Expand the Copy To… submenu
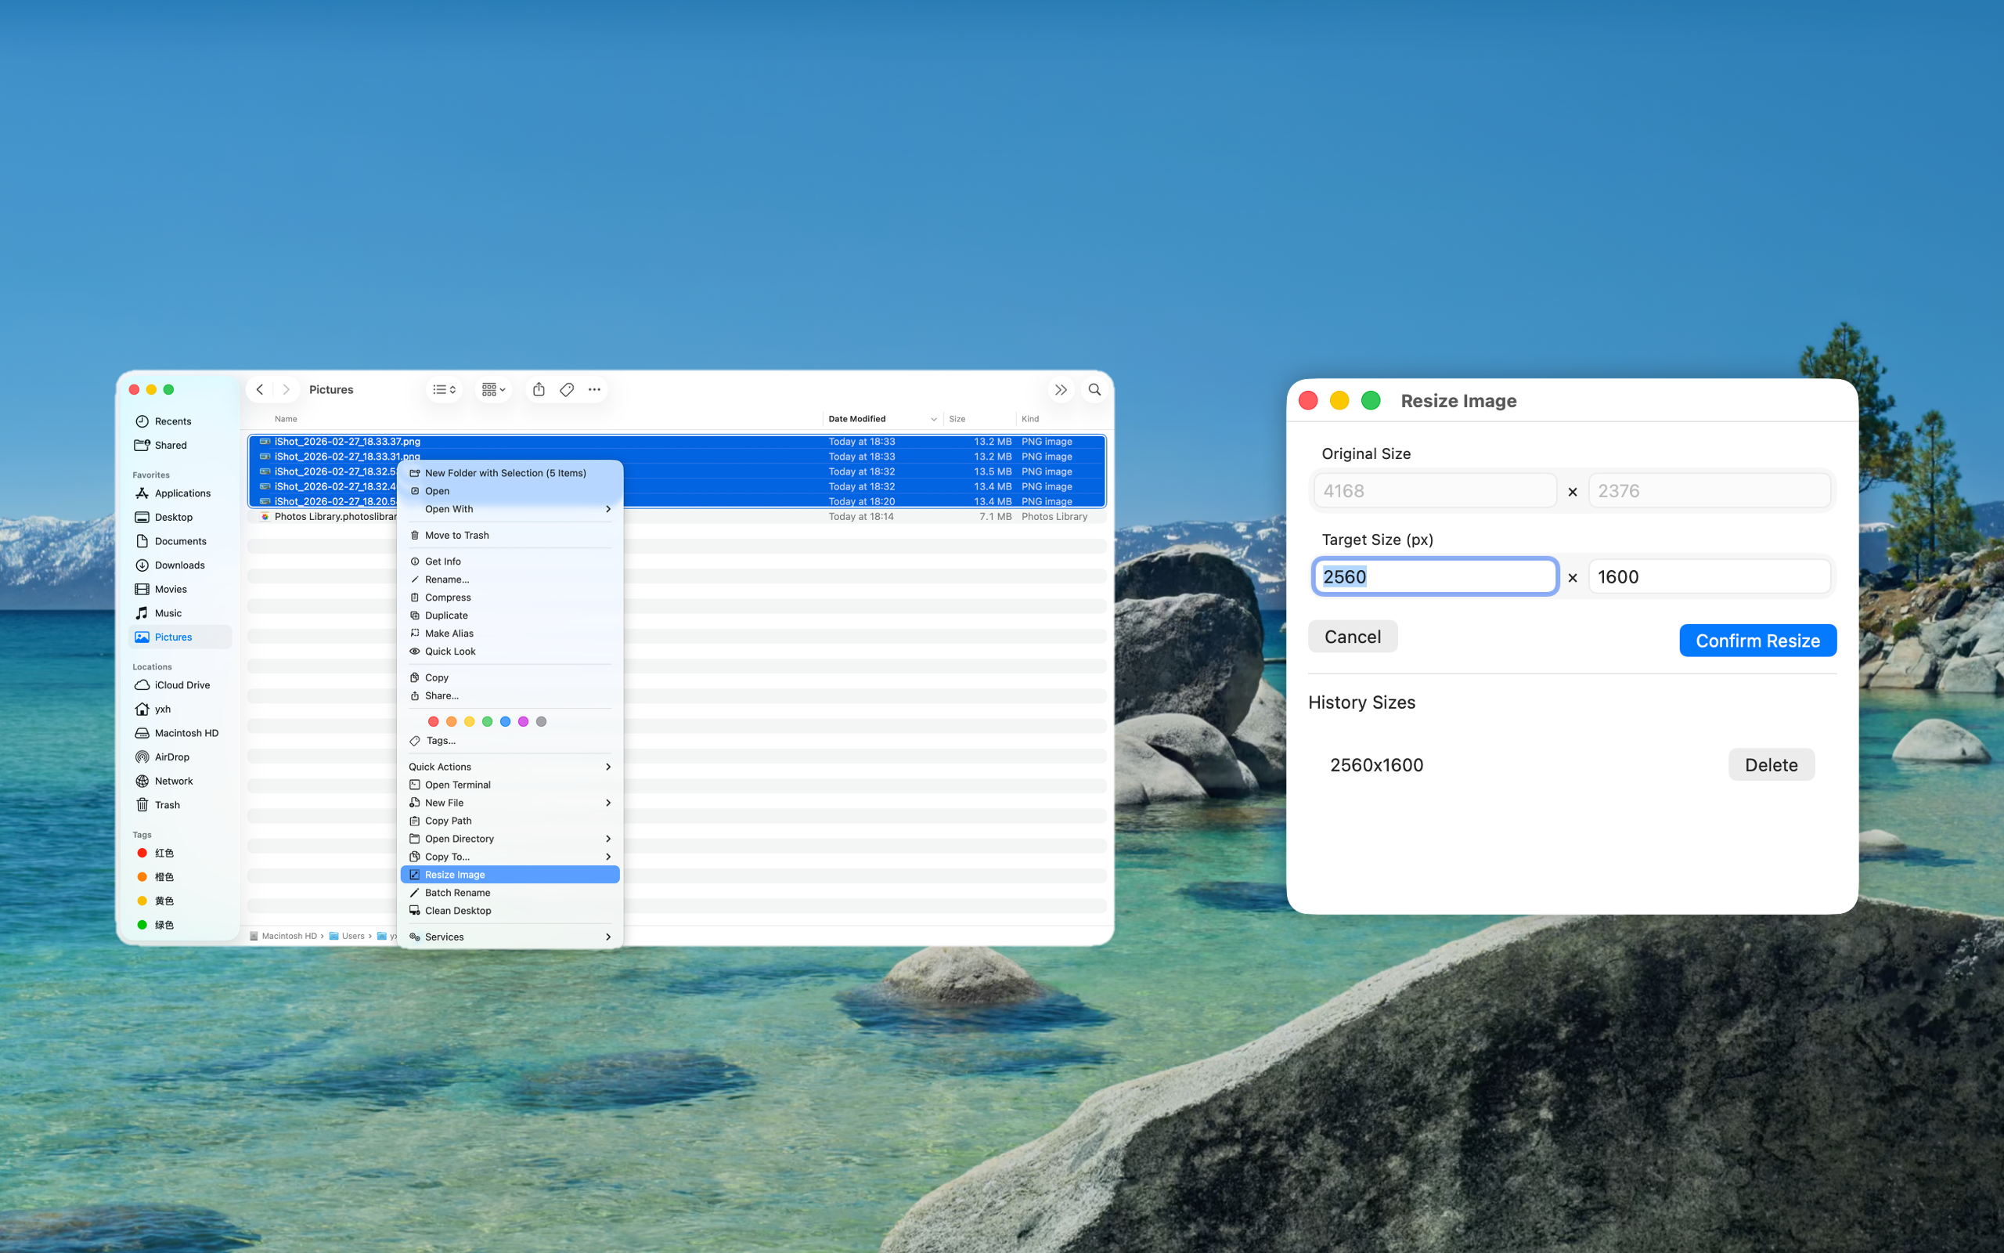 coord(510,857)
